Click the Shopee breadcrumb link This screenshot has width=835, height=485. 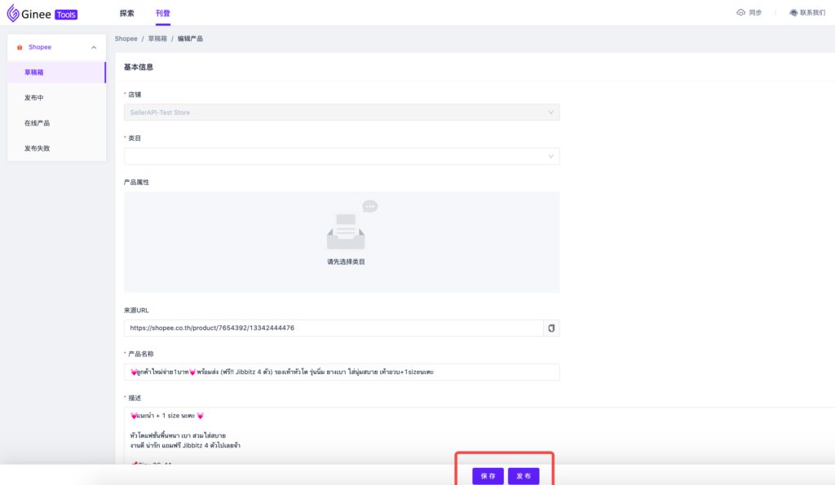point(126,38)
